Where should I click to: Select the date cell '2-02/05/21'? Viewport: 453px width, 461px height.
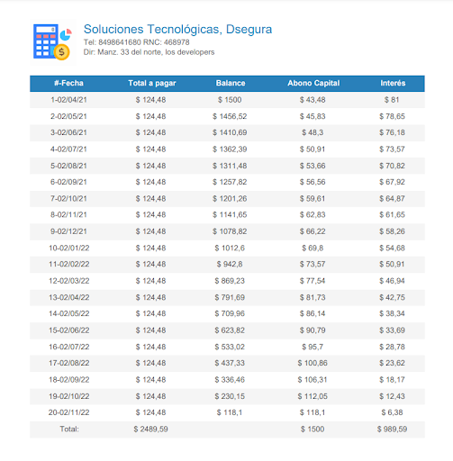pos(68,116)
